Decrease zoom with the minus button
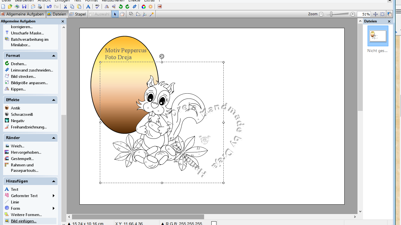 coord(321,14)
